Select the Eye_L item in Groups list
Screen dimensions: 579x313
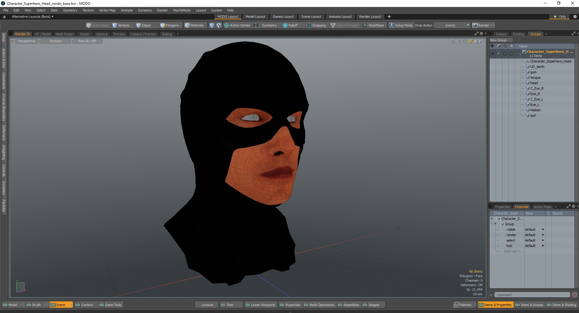tap(534, 105)
